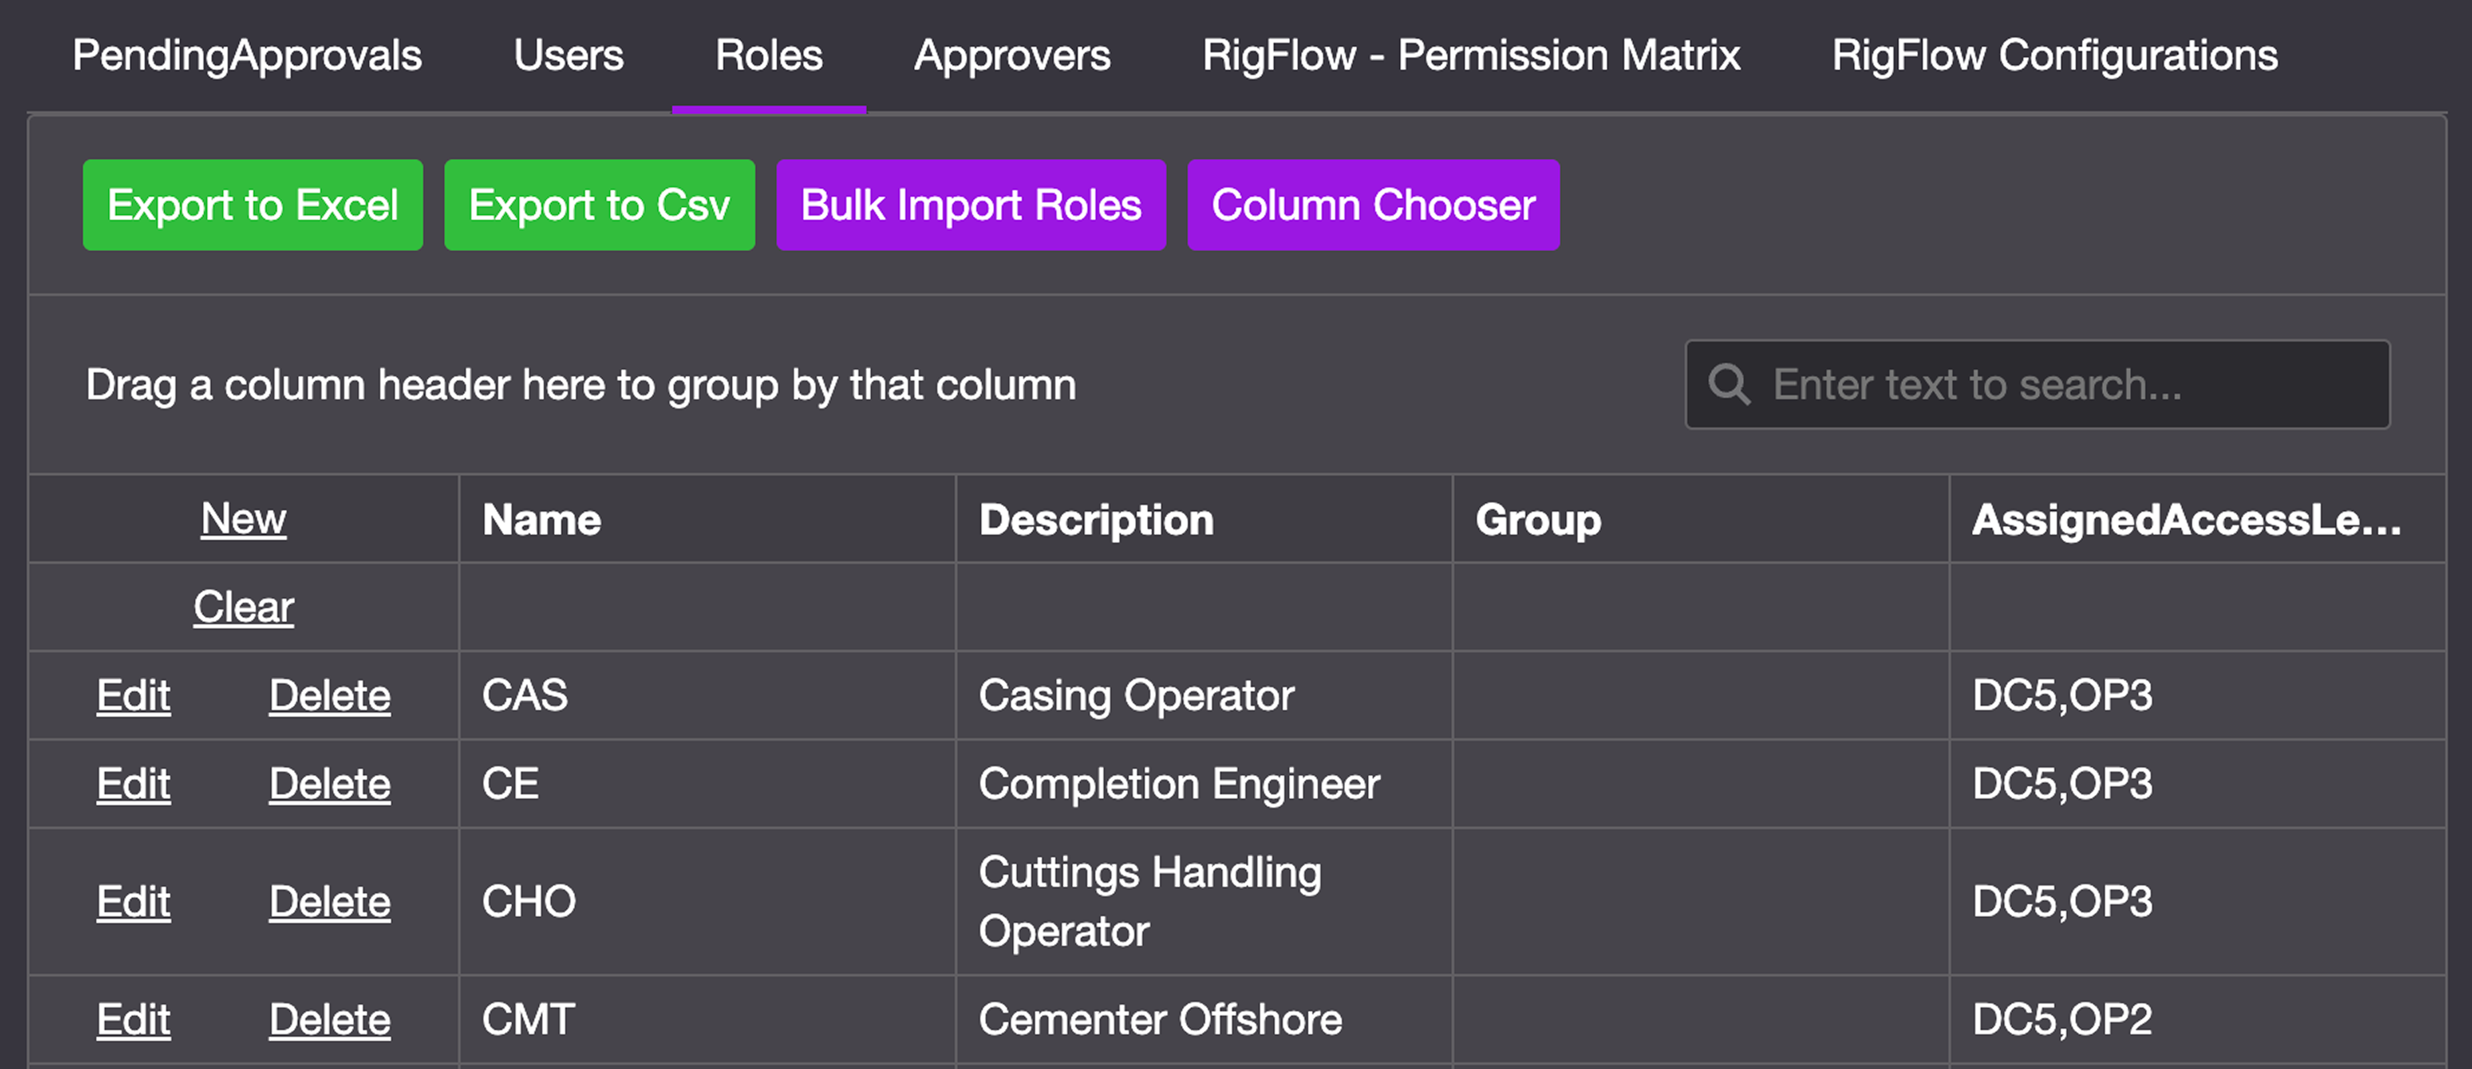Switch to the Users tab

point(568,56)
